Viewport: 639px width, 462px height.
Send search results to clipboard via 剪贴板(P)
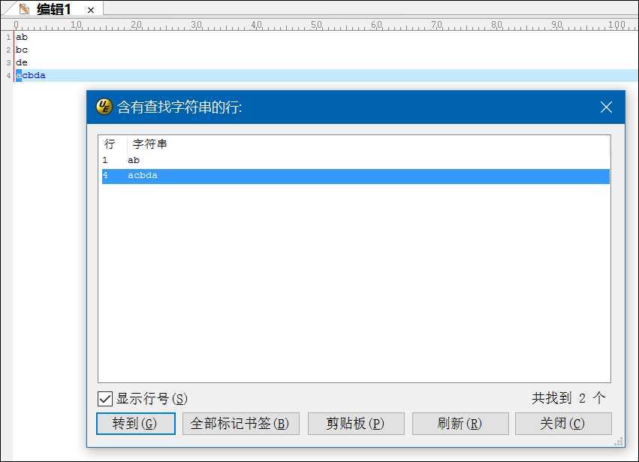coord(356,423)
